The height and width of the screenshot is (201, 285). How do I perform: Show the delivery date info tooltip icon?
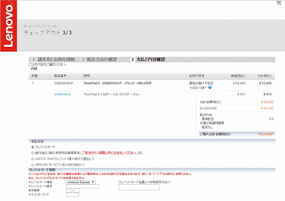210,88
